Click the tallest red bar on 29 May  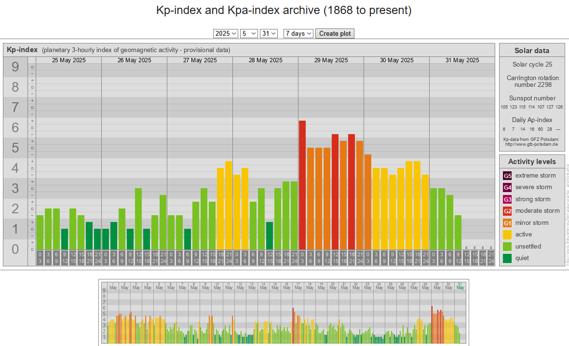click(302, 185)
